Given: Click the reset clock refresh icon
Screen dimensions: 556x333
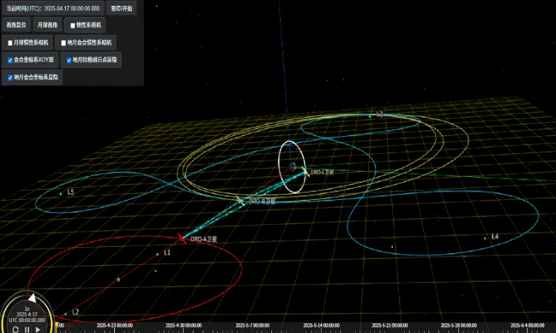Looking at the screenshot, I should click(16, 329).
